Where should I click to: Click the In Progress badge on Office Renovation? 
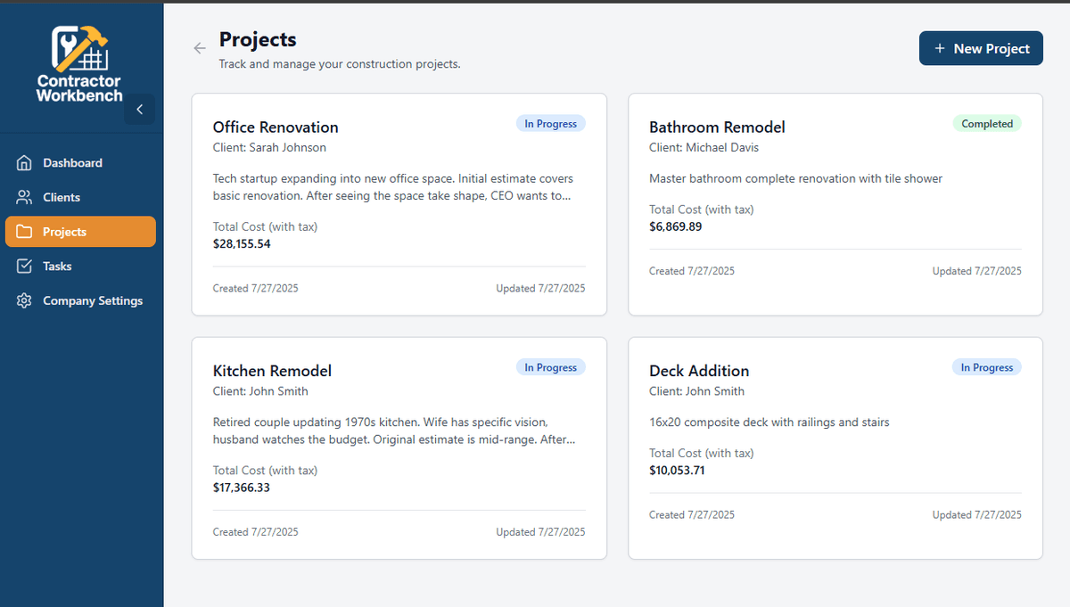point(550,123)
